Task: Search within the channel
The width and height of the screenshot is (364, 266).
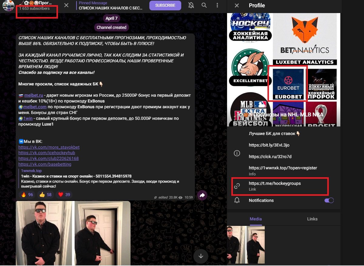Action: [x=204, y=5]
